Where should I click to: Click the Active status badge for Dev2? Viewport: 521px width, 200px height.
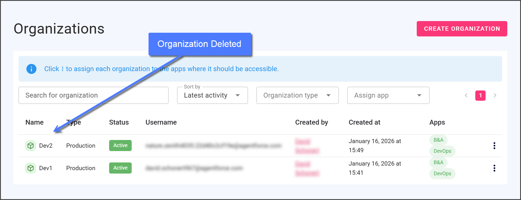[x=120, y=145]
